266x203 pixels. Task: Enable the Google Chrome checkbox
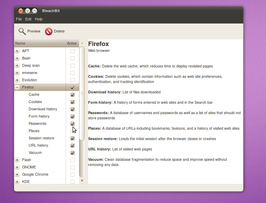point(73,175)
